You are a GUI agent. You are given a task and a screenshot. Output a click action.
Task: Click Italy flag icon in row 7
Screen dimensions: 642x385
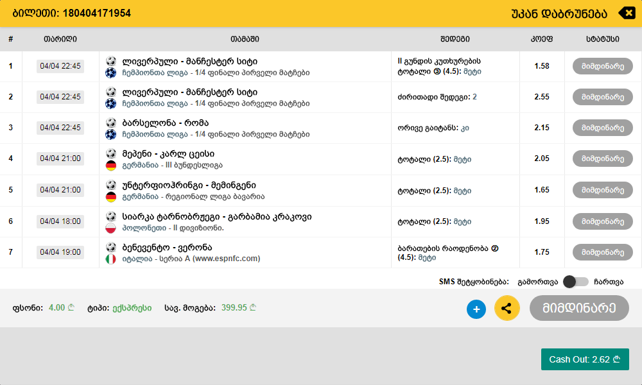[111, 259]
